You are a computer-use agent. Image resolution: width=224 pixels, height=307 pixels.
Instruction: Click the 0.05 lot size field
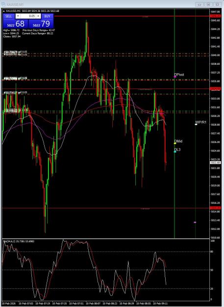click(x=28, y=16)
